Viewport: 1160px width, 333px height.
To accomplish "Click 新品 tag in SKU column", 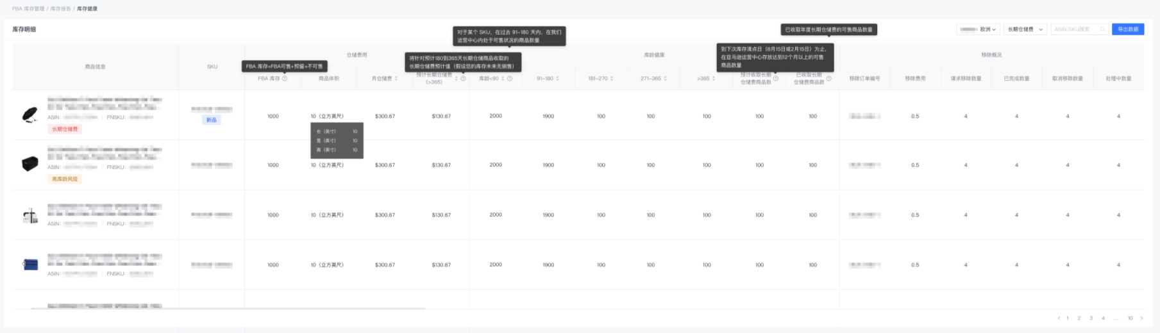I will pyautogui.click(x=212, y=120).
